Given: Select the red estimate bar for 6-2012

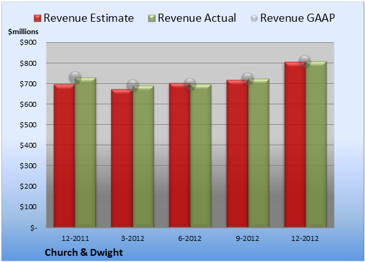Looking at the screenshot, I should click(x=179, y=155).
